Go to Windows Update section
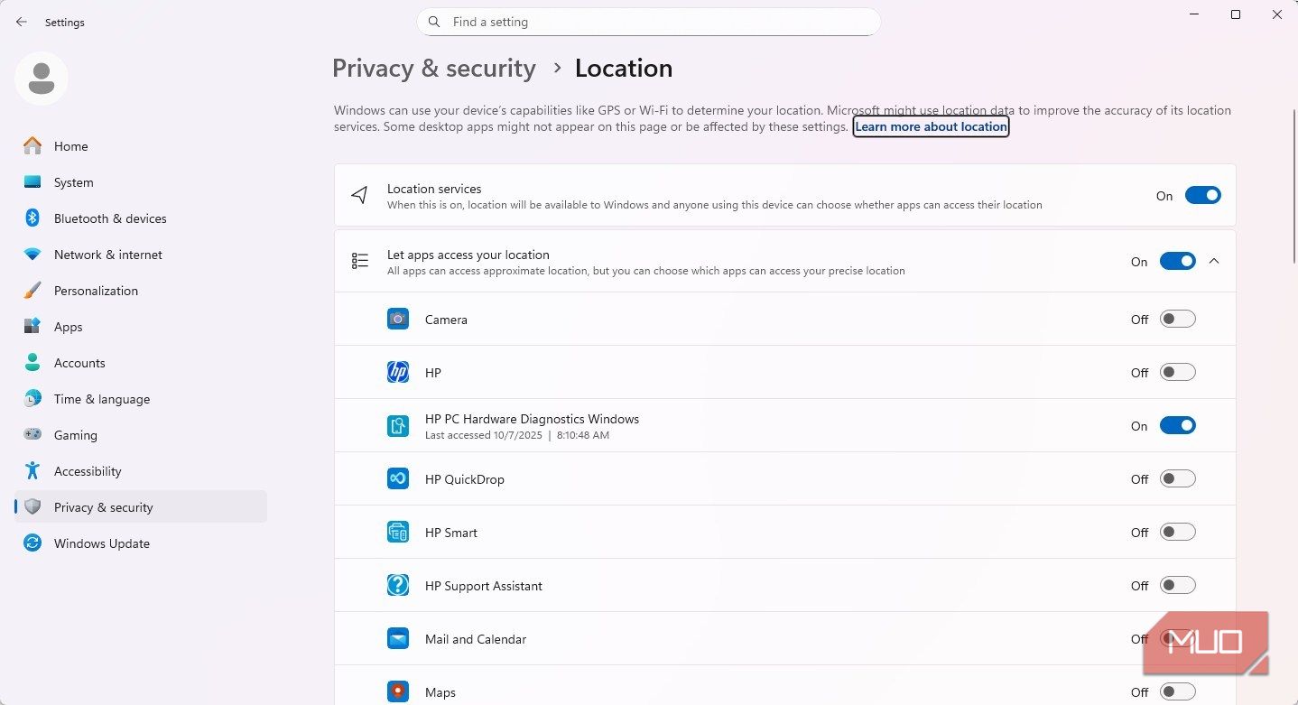The height and width of the screenshot is (705, 1298). click(101, 543)
